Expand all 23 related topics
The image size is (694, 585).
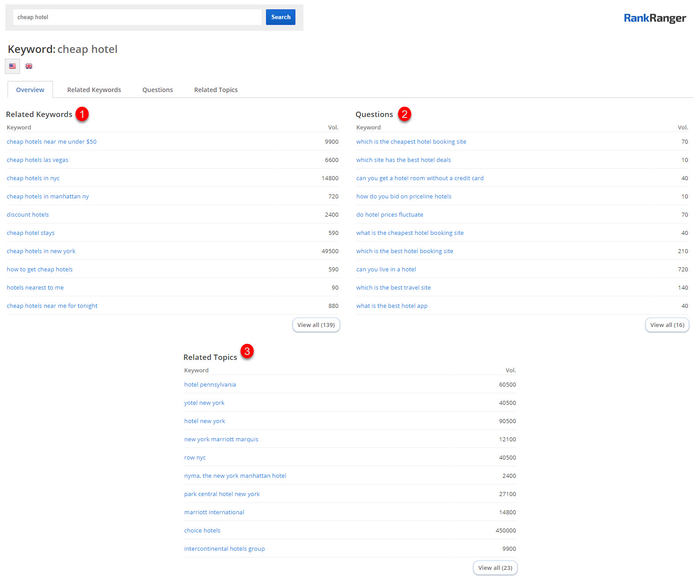(x=495, y=568)
